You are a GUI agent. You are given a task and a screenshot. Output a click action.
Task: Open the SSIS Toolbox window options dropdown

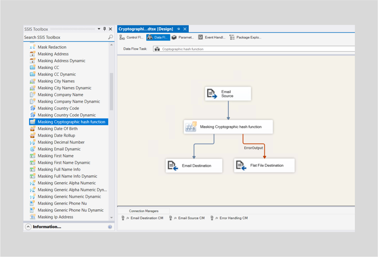(x=99, y=29)
